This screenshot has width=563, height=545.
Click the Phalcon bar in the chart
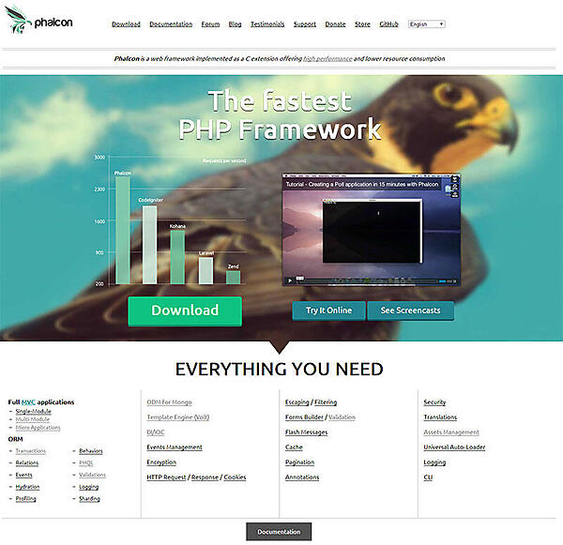pos(123,230)
